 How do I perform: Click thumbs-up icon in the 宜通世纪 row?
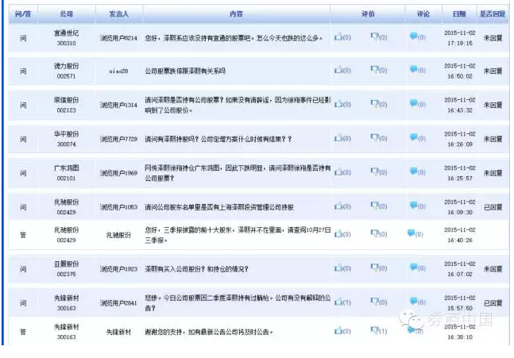point(338,37)
